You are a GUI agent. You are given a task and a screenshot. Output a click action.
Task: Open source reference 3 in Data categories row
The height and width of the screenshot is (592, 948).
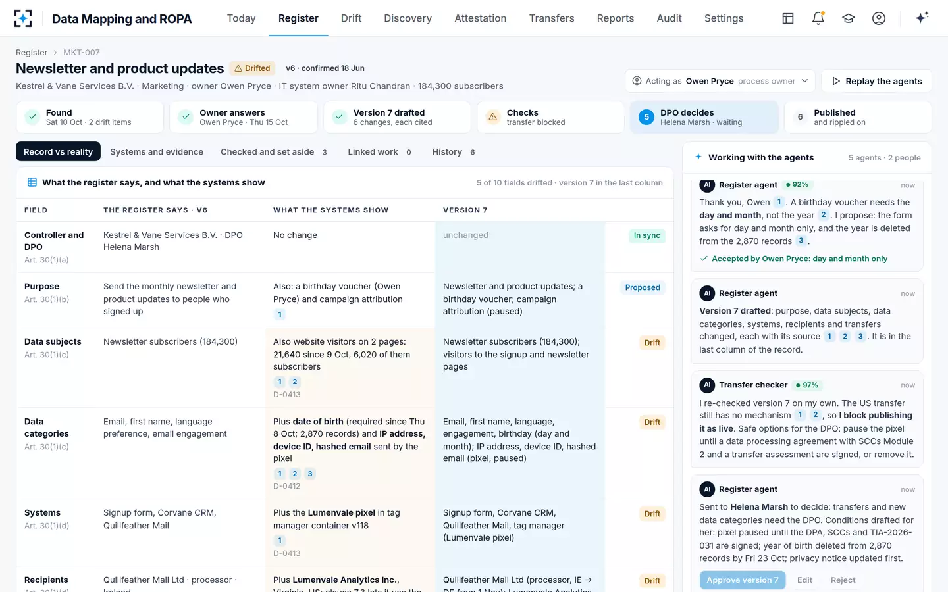point(310,474)
